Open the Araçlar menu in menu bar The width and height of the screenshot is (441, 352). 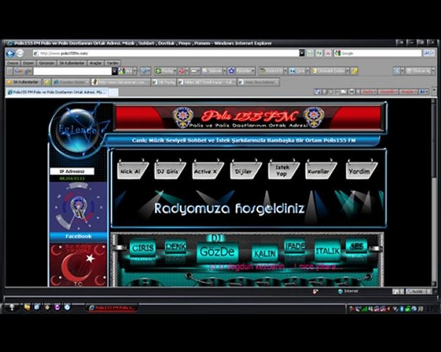[x=96, y=63]
